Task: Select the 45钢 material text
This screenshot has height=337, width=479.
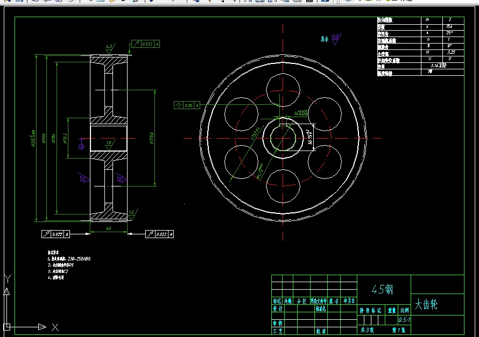Action: point(382,289)
